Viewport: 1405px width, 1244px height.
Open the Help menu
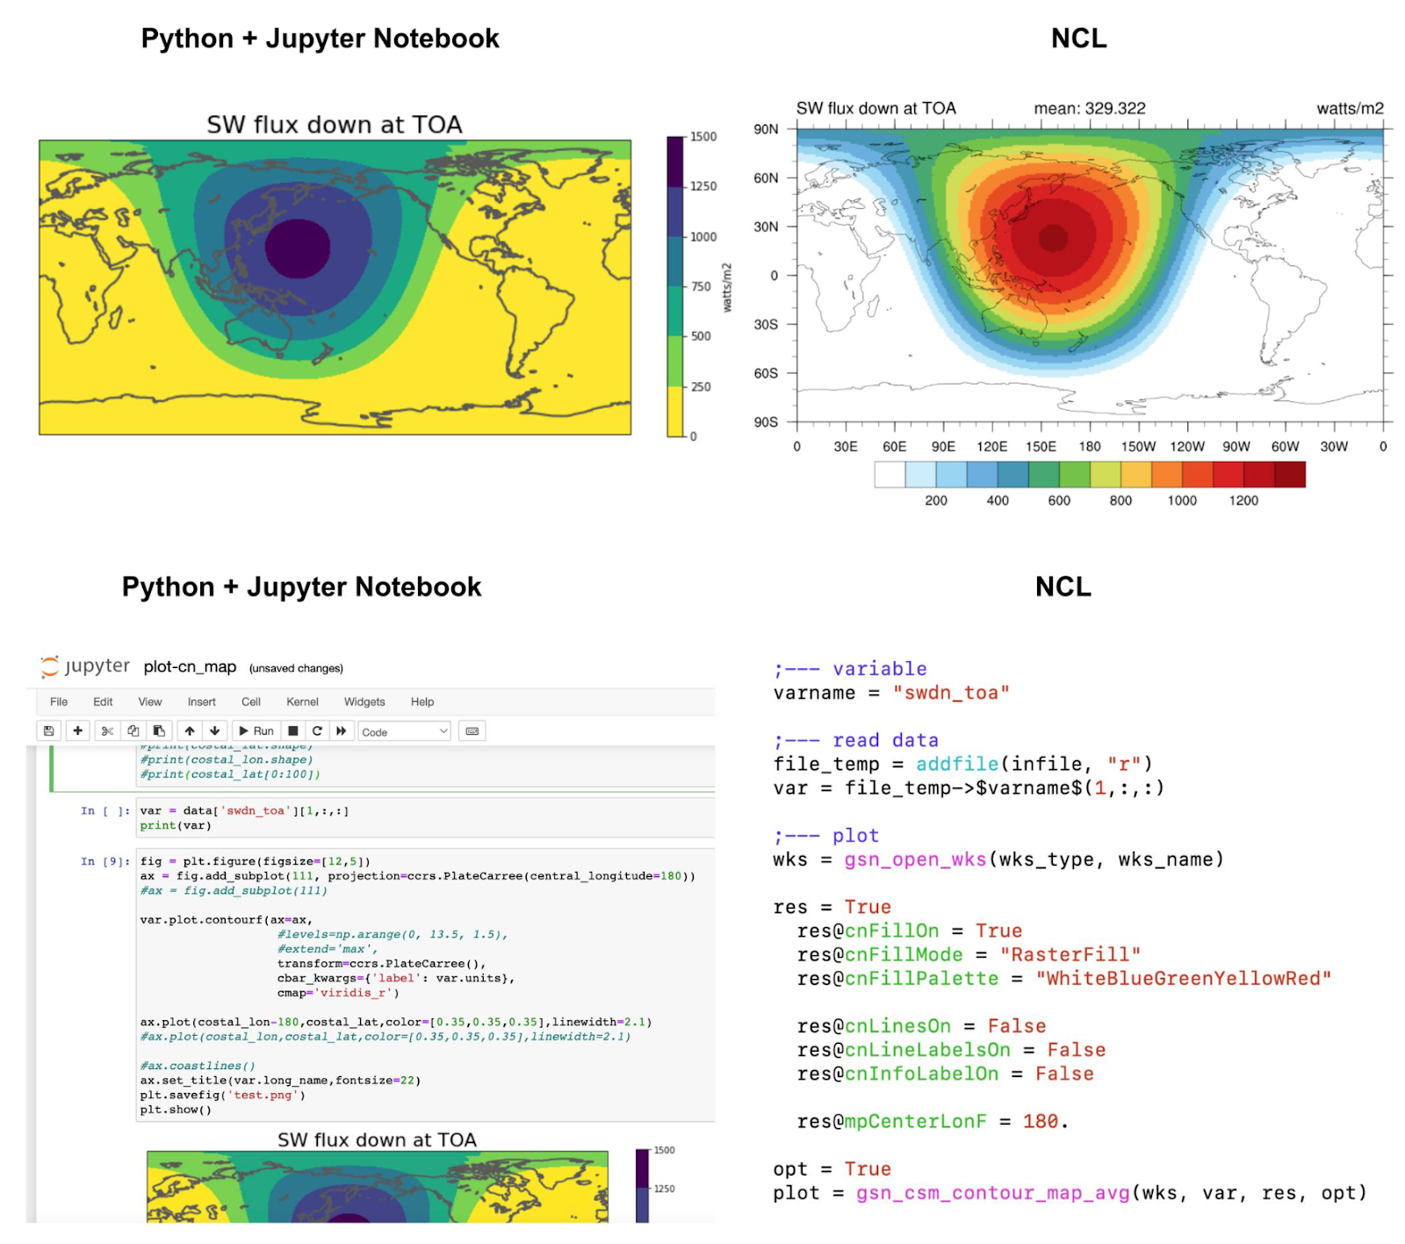click(x=422, y=701)
